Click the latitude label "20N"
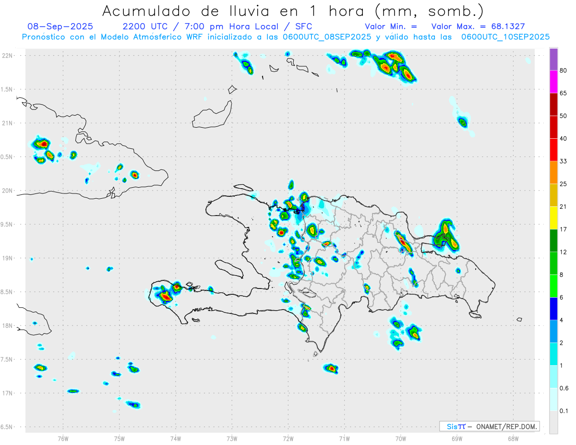Viewport: 576px width, 445px height. click(x=8, y=191)
